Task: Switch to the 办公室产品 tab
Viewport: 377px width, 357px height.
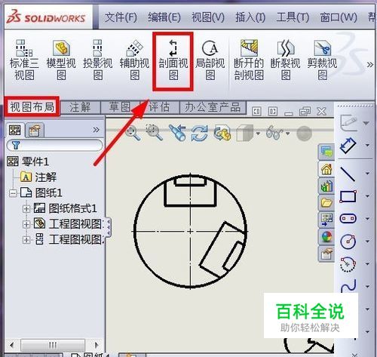Action: pos(213,107)
